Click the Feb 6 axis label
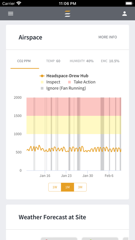 point(109,176)
